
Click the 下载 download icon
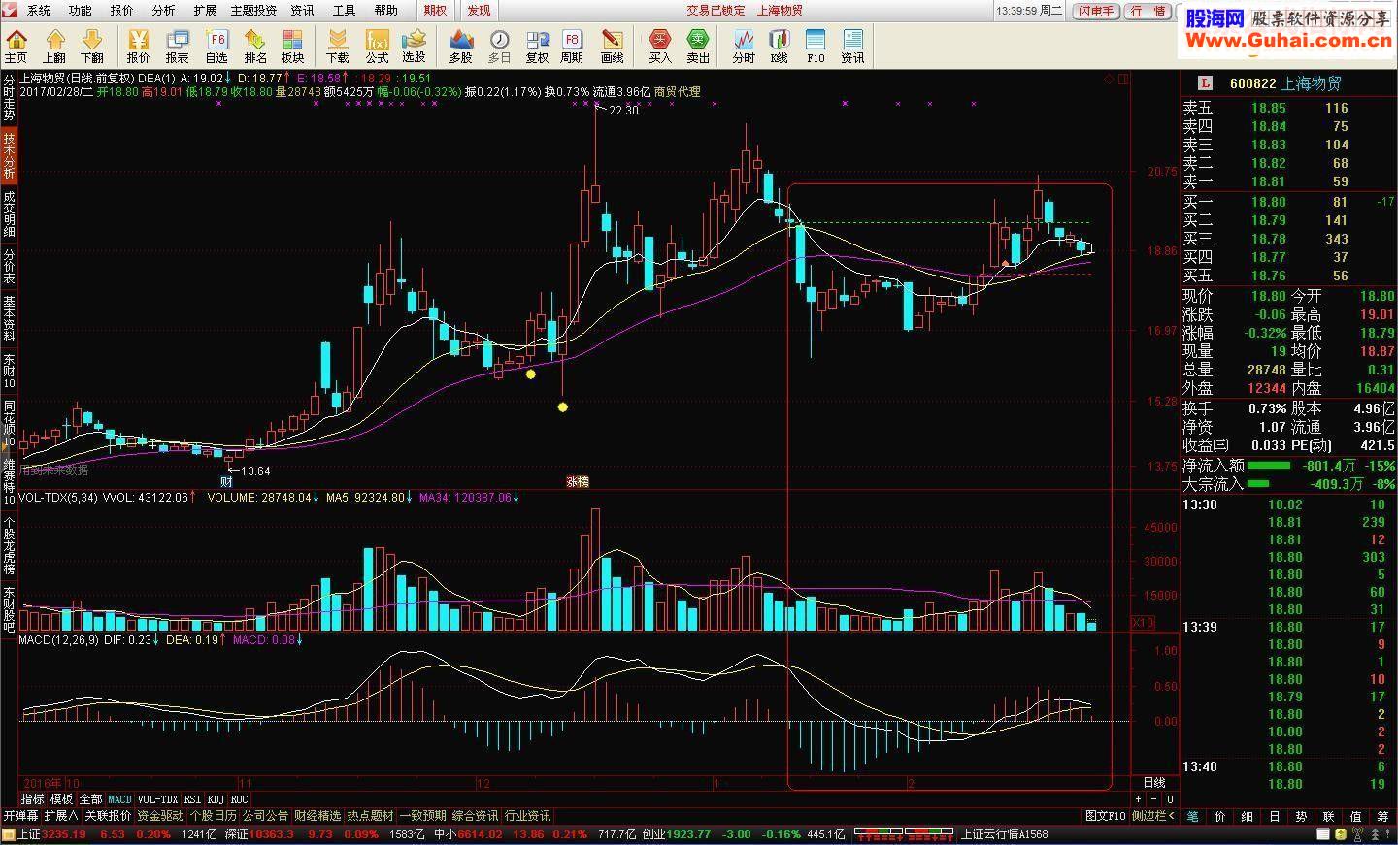[x=337, y=46]
